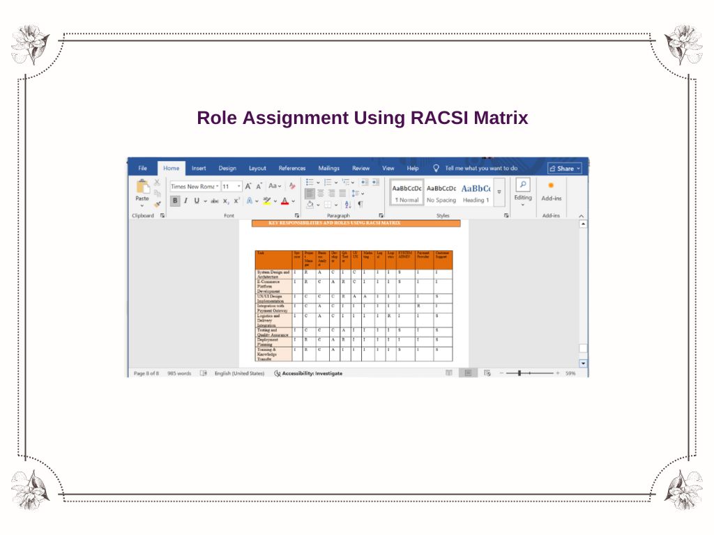Switch to the Mailings tab
714x535 pixels.
tap(329, 169)
